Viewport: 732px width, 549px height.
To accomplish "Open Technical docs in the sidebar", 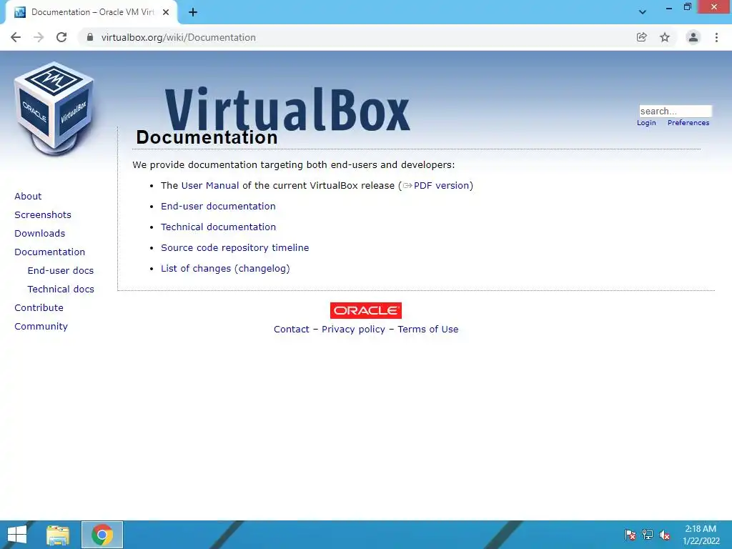I will (x=61, y=290).
